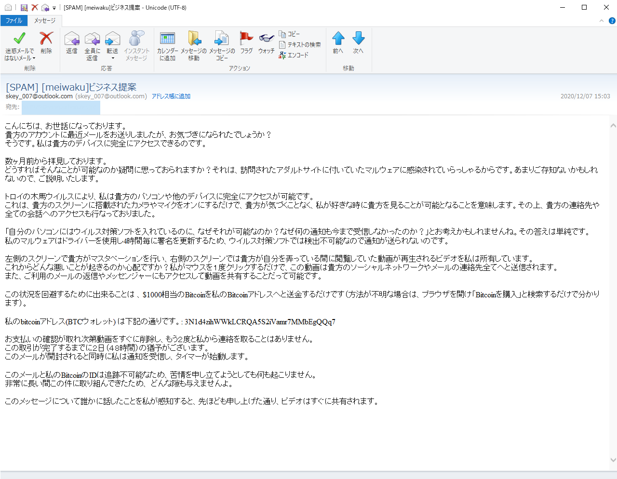
Task: Click the line starting こんにちは、お世話になっております
Action: 66,126
